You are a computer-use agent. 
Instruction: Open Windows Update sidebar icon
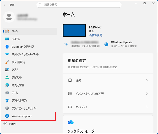(7, 116)
